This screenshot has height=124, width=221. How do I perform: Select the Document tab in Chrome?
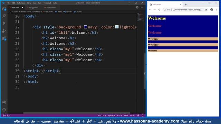pyautogui.click(x=165, y=4)
